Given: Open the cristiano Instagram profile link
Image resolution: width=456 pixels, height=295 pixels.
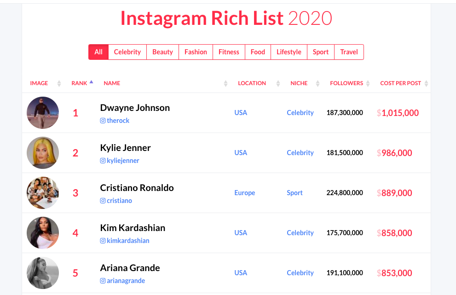Looking at the screenshot, I should click(x=119, y=201).
